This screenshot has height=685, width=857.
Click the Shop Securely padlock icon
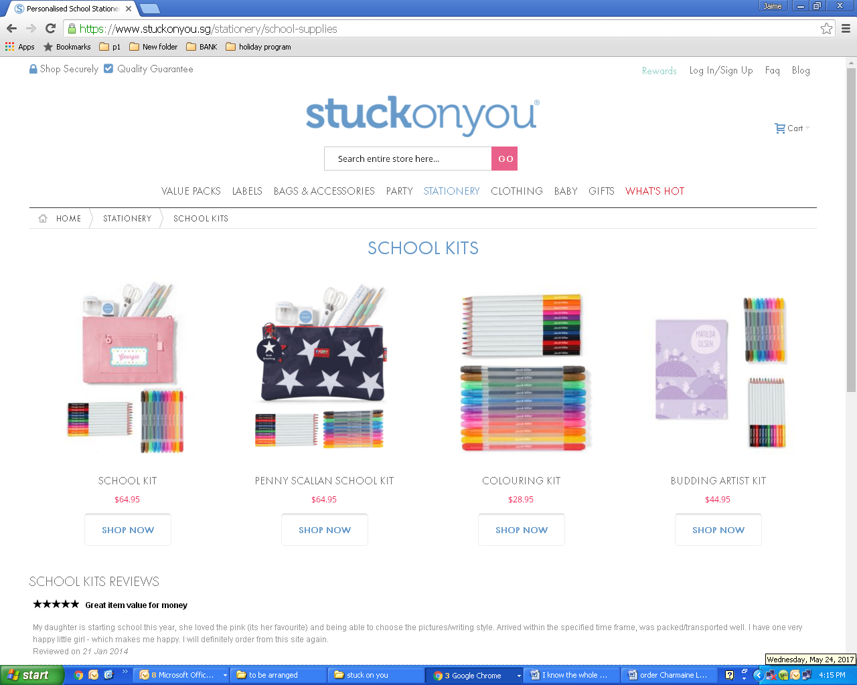[x=33, y=69]
